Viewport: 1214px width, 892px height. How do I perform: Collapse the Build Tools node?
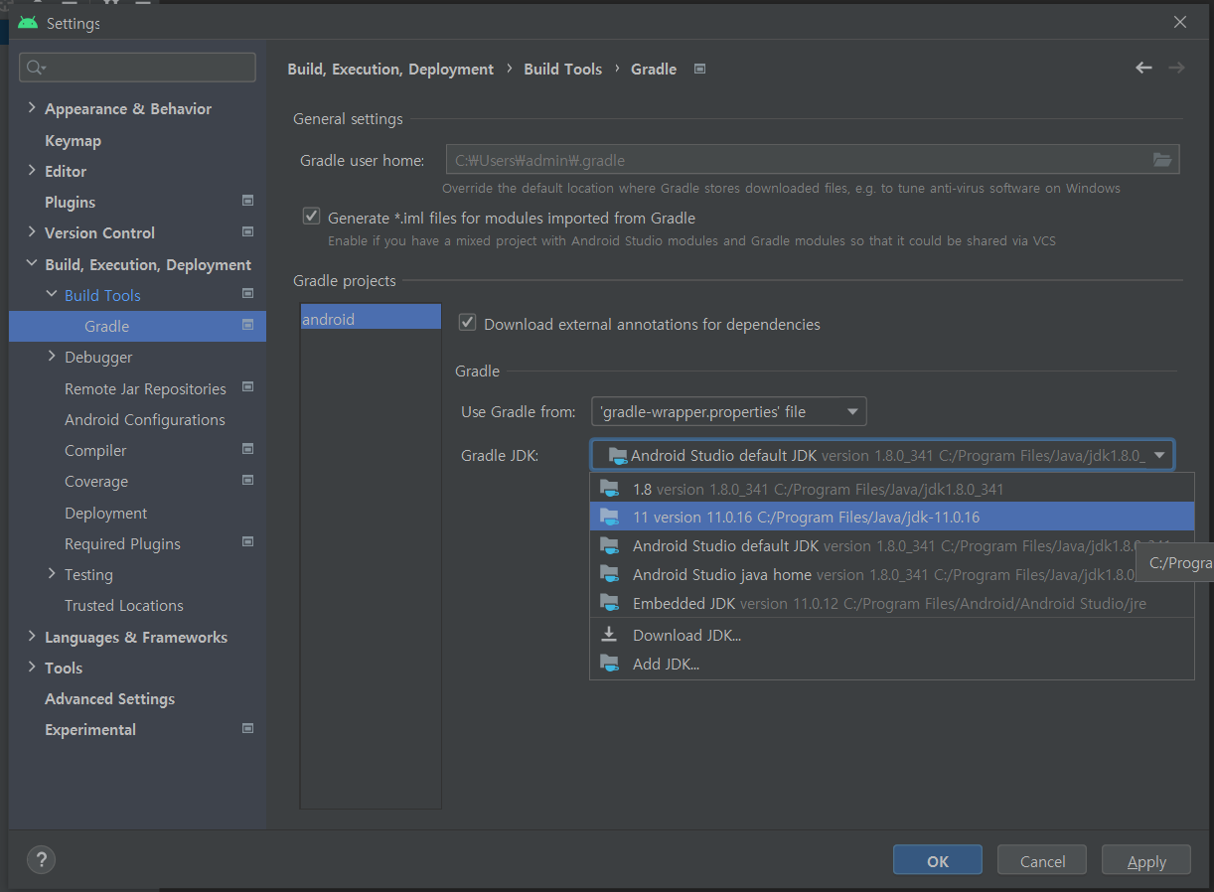52,295
